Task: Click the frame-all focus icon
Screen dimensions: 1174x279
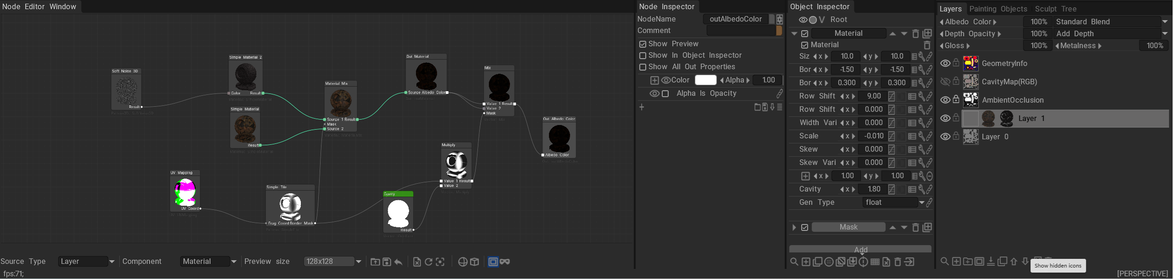Action: (440, 262)
